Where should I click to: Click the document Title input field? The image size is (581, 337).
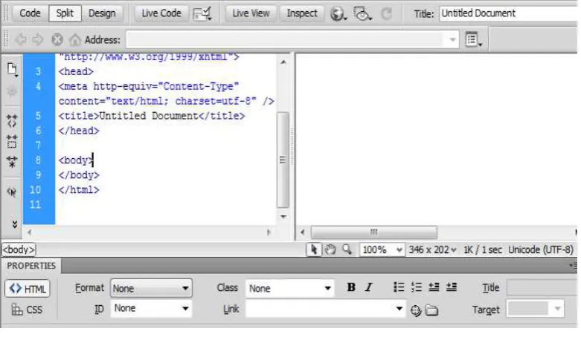coord(508,13)
